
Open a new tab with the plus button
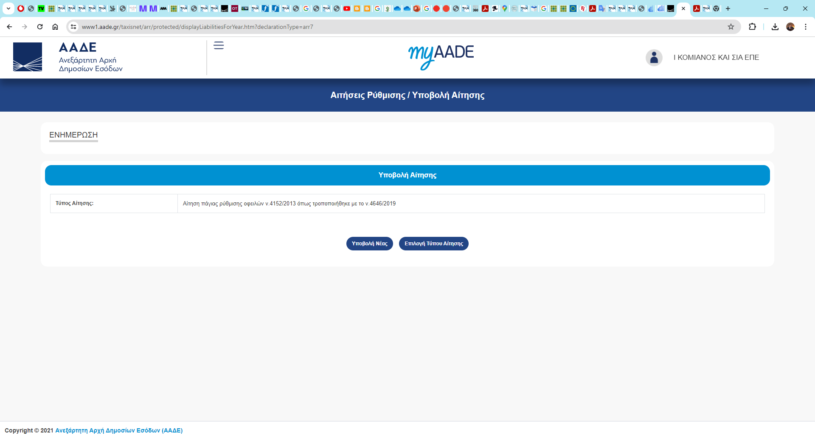[728, 8]
